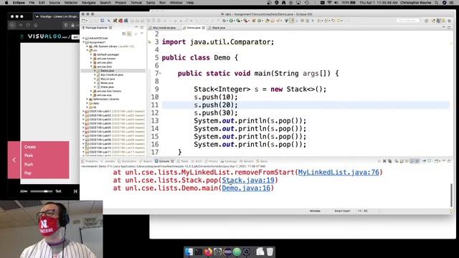Expand the unl.cse.jdbc package
The height and width of the screenshot is (258, 459).
(x=91, y=62)
